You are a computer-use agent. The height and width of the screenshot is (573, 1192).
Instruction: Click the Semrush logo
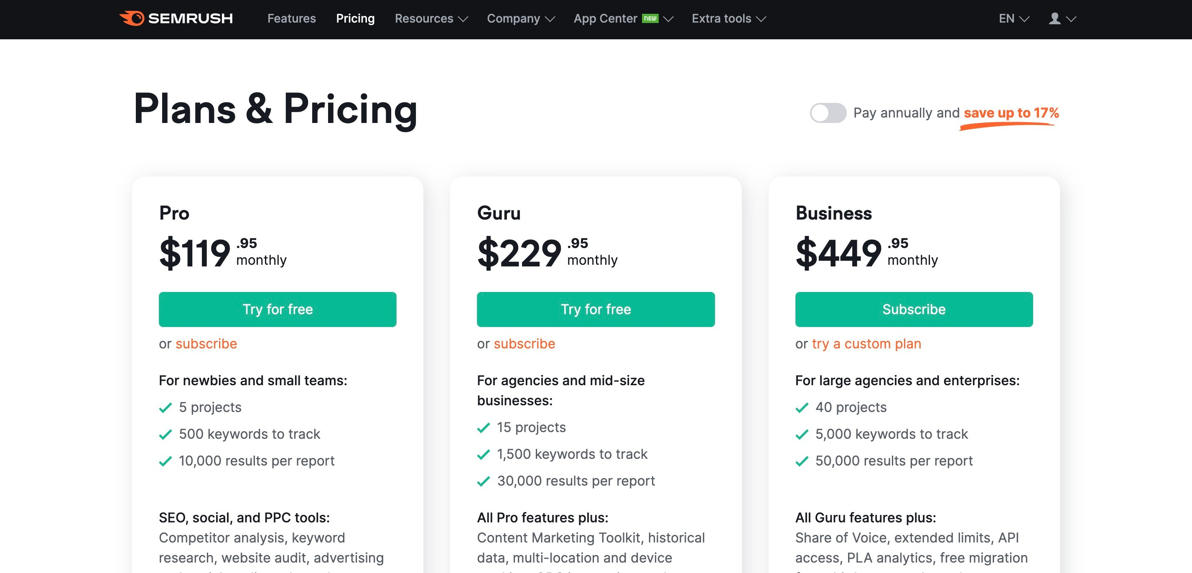click(176, 18)
